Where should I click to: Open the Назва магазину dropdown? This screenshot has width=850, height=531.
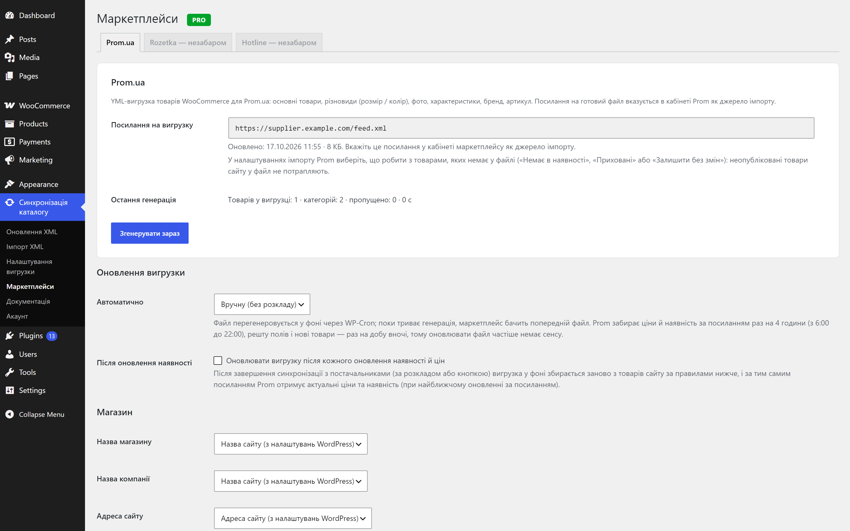[291, 444]
